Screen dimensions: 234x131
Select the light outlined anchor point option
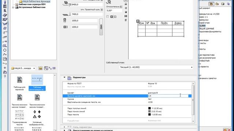(x=115, y=17)
